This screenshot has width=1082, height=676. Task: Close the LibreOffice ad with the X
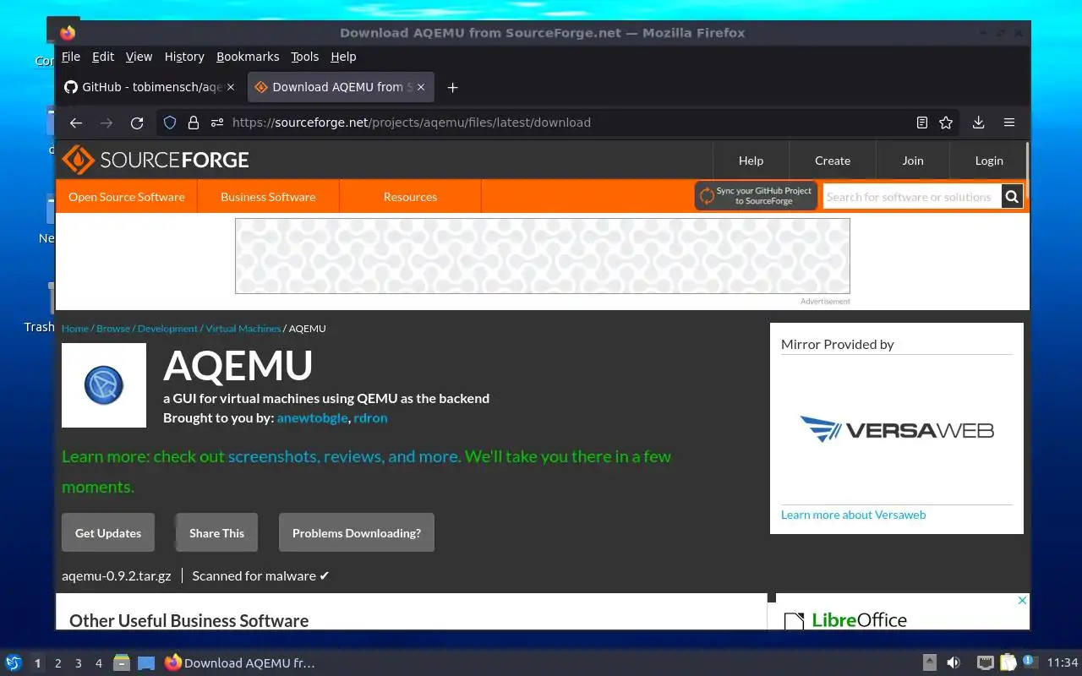(x=1022, y=601)
